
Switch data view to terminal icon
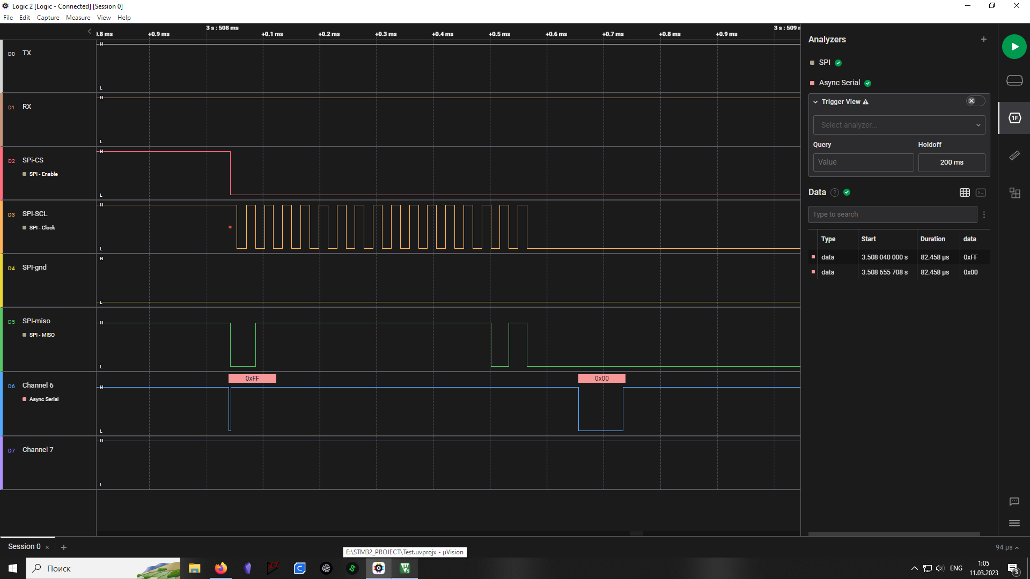coord(981,192)
